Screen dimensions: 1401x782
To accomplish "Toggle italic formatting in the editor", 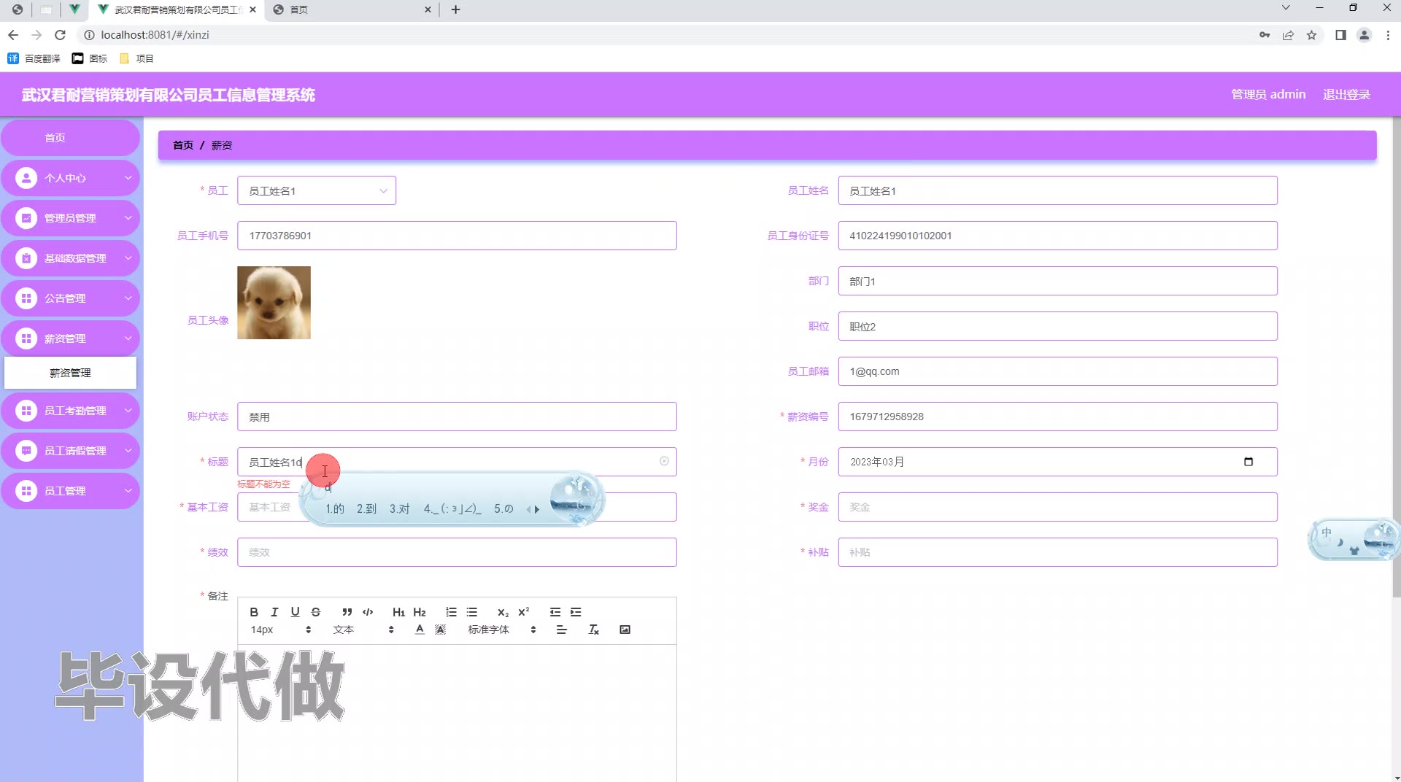I will point(274,612).
